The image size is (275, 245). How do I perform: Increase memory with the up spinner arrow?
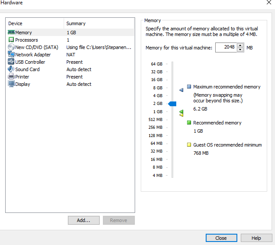[x=240, y=45]
